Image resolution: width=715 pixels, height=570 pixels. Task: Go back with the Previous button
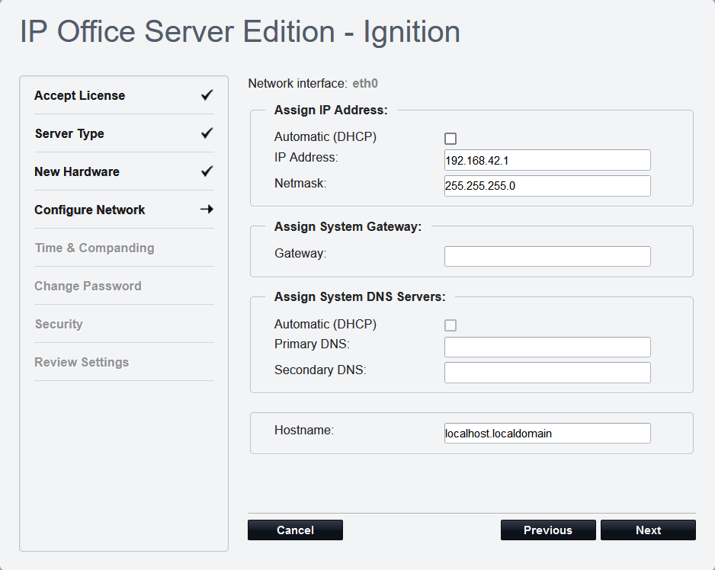point(548,530)
